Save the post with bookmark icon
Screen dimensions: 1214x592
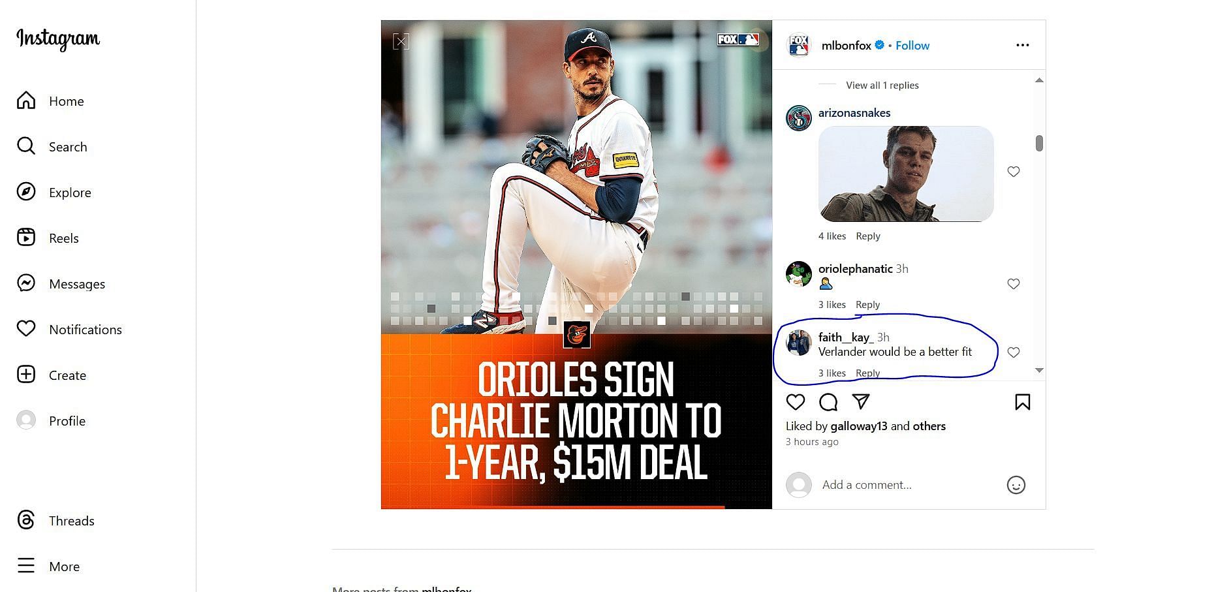pos(1022,402)
